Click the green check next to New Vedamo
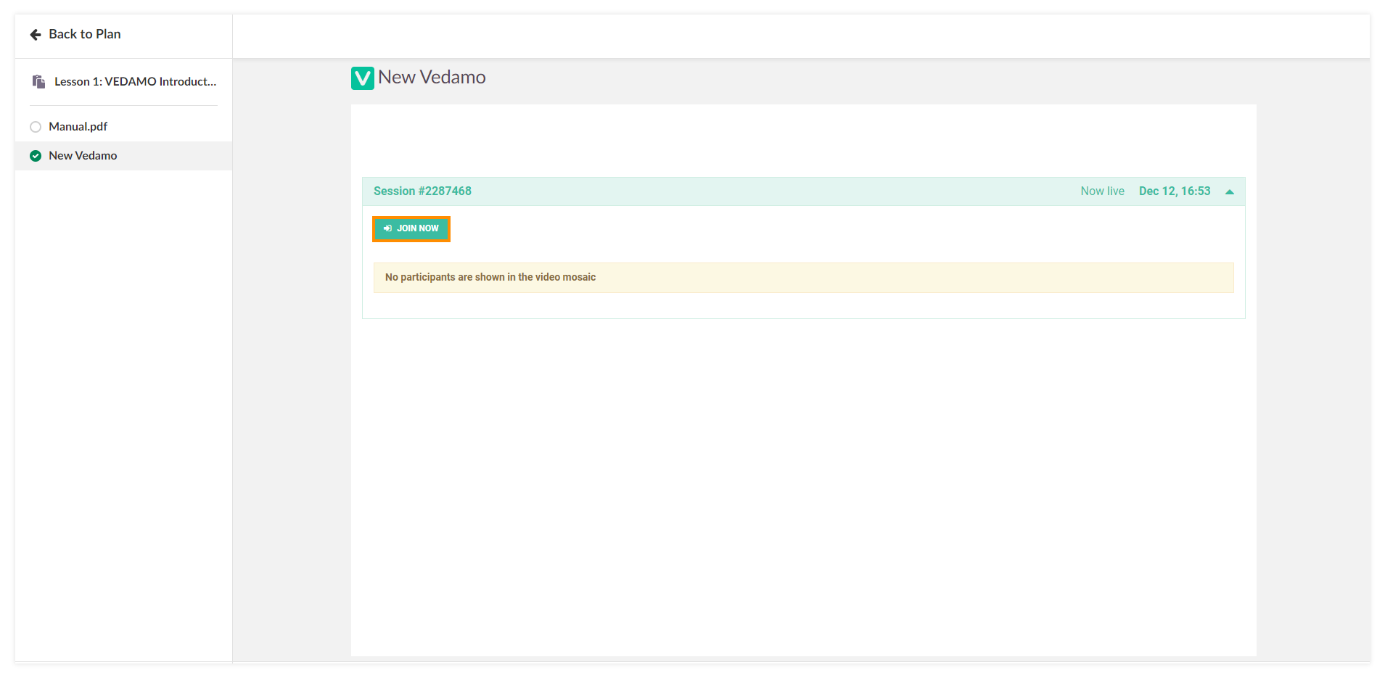Screen dimensions: 1385x678 point(36,156)
